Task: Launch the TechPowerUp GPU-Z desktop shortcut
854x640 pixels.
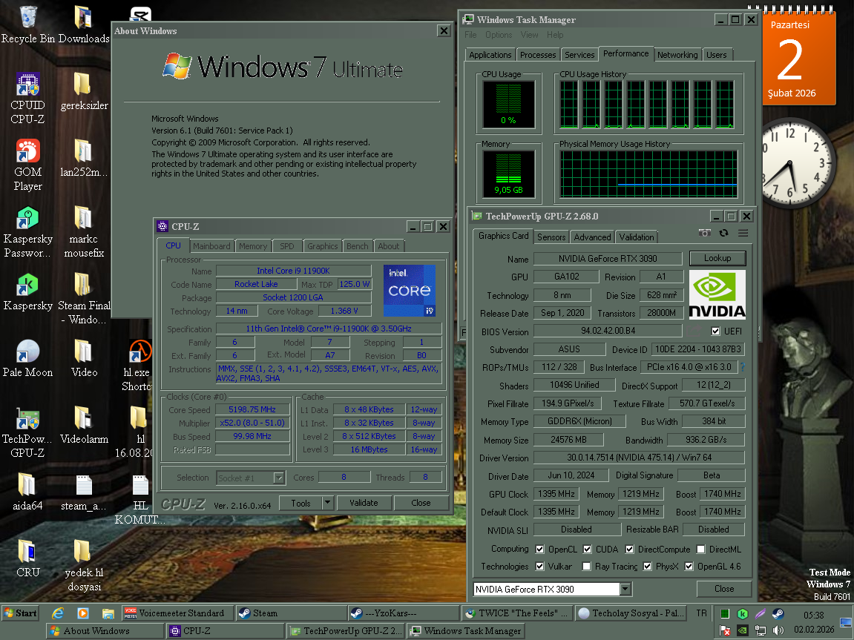Action: [27, 432]
